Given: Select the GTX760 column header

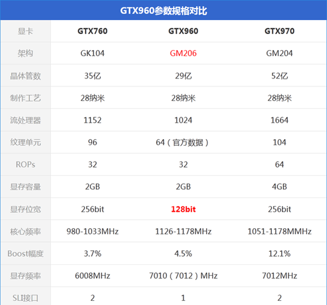Looking at the screenshot, I should tap(92, 31).
